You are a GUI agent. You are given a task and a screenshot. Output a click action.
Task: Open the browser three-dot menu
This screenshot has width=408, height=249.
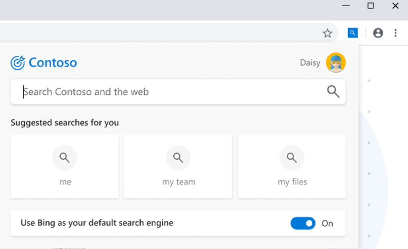(x=396, y=33)
